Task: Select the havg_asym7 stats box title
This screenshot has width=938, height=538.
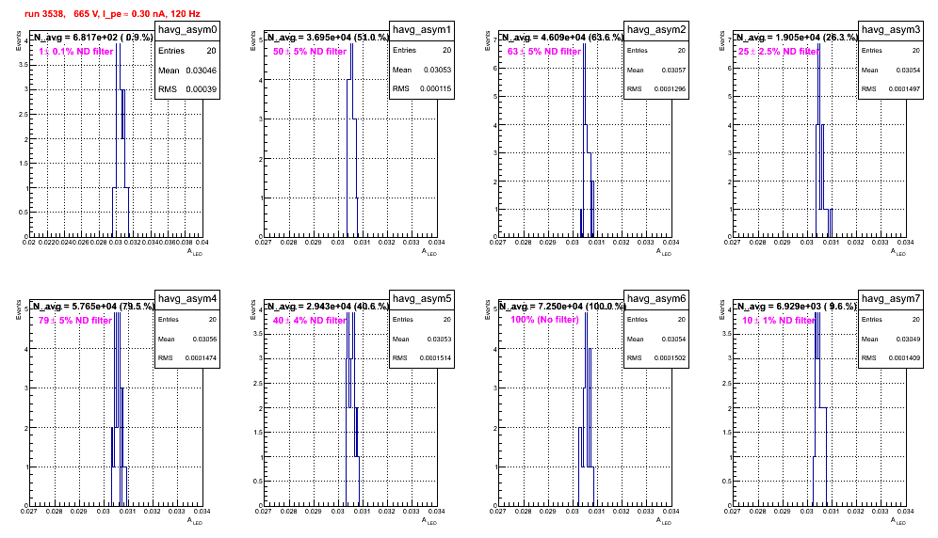Action: 891,298
